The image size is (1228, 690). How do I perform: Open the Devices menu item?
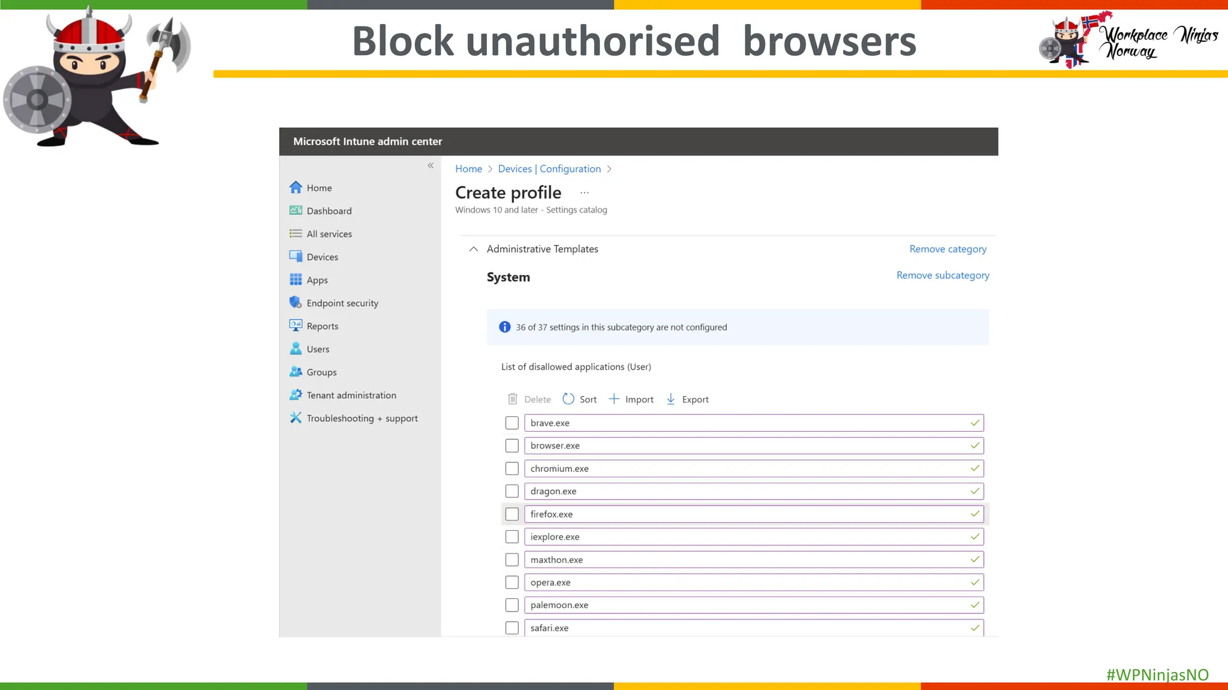tap(322, 257)
